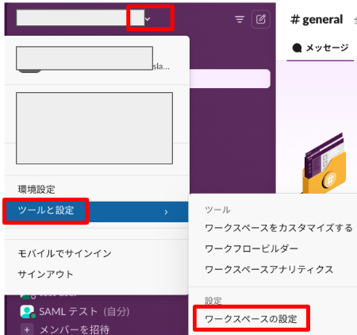Click the # general channel title
This screenshot has height=335, width=357.
click(317, 19)
